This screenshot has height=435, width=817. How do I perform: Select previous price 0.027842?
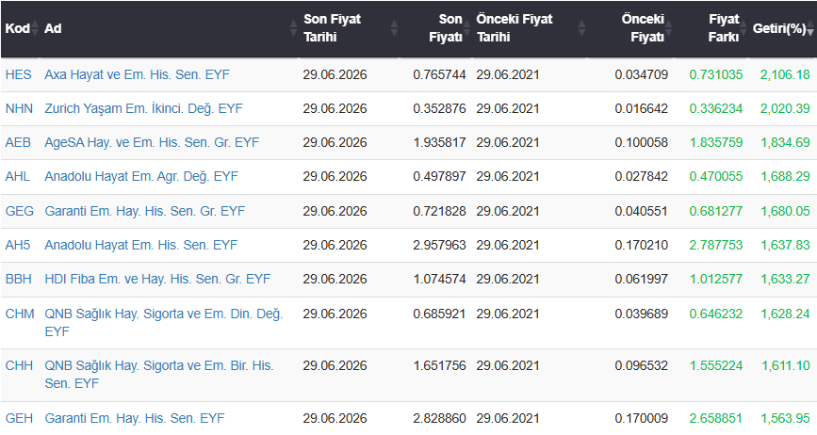642,176
